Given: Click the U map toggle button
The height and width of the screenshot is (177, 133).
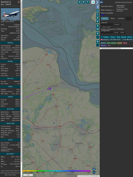Looking at the screenshot, I should pyautogui.click(x=80, y=2).
